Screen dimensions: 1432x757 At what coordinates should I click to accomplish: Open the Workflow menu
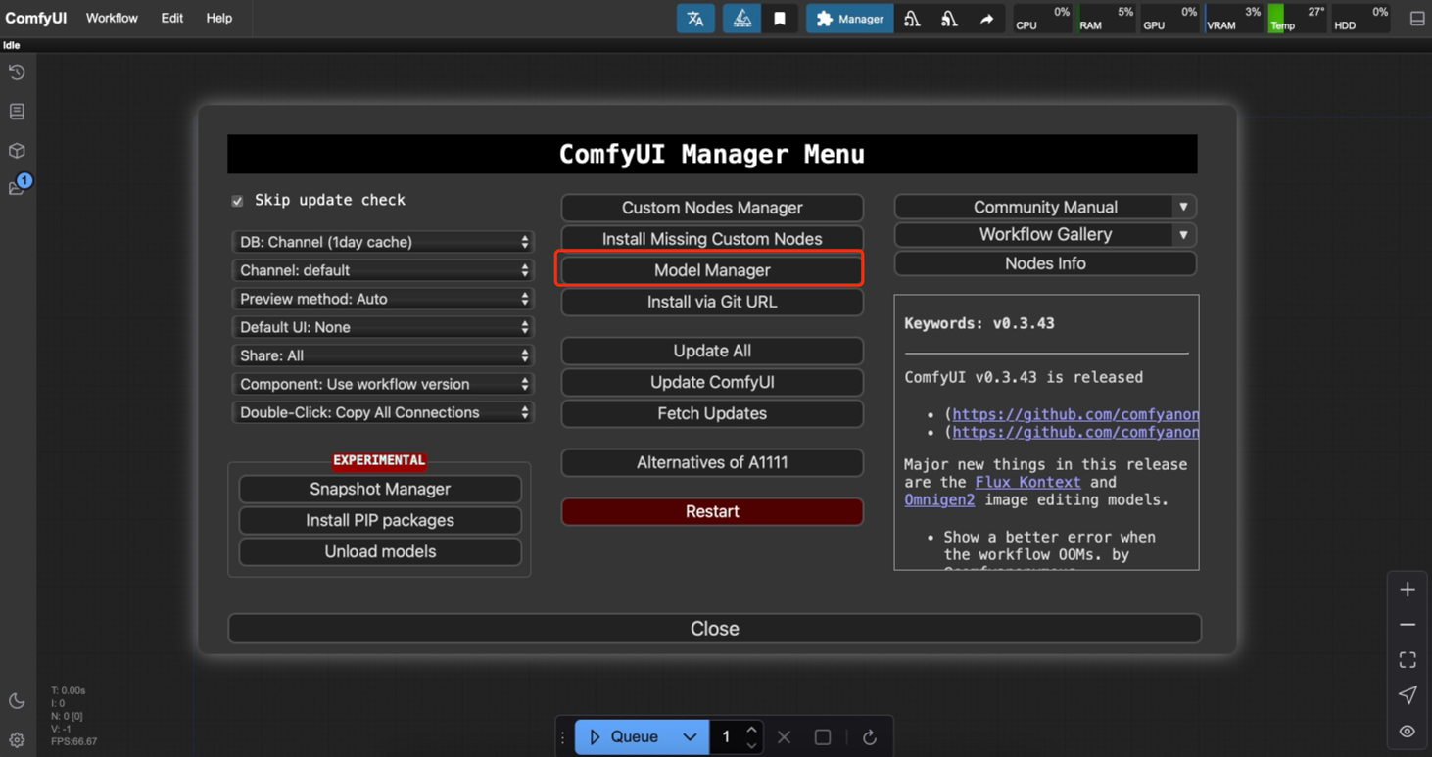click(112, 18)
